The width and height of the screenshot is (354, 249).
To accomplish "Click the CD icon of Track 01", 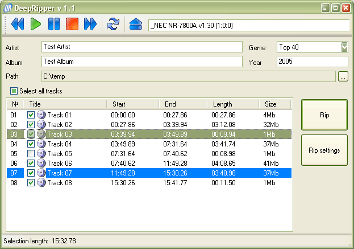I will click(41, 115).
